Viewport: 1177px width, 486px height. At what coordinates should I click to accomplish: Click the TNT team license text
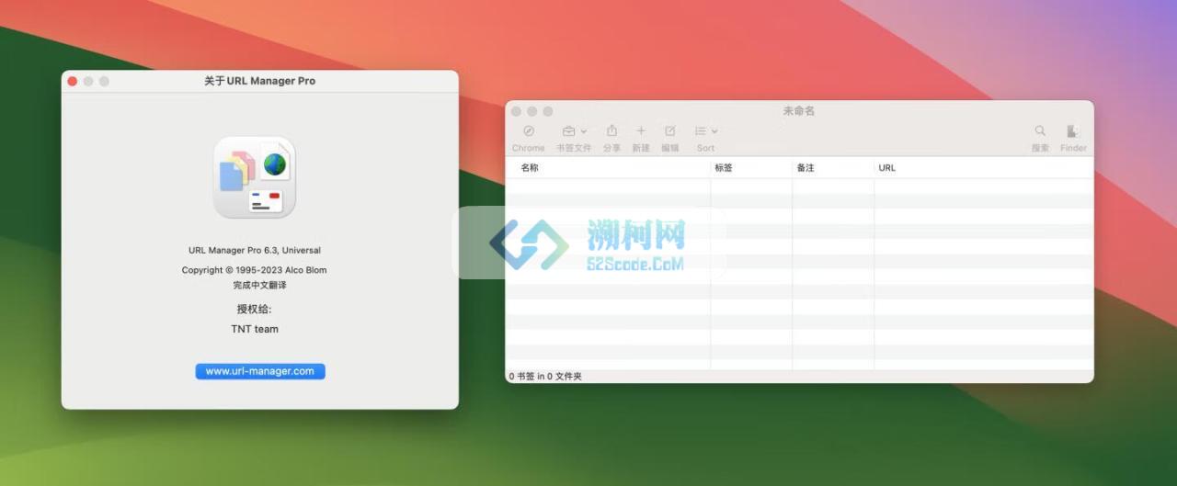click(x=255, y=329)
